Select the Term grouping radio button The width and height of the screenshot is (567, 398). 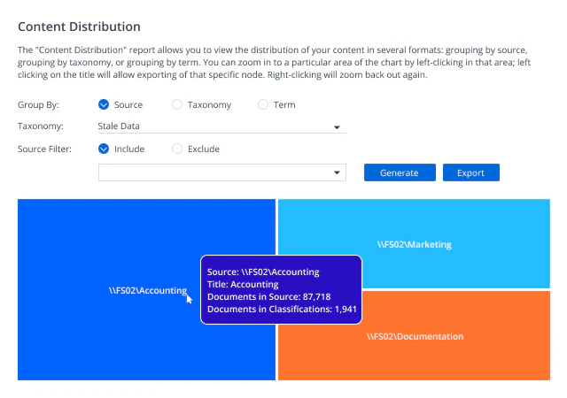263,105
